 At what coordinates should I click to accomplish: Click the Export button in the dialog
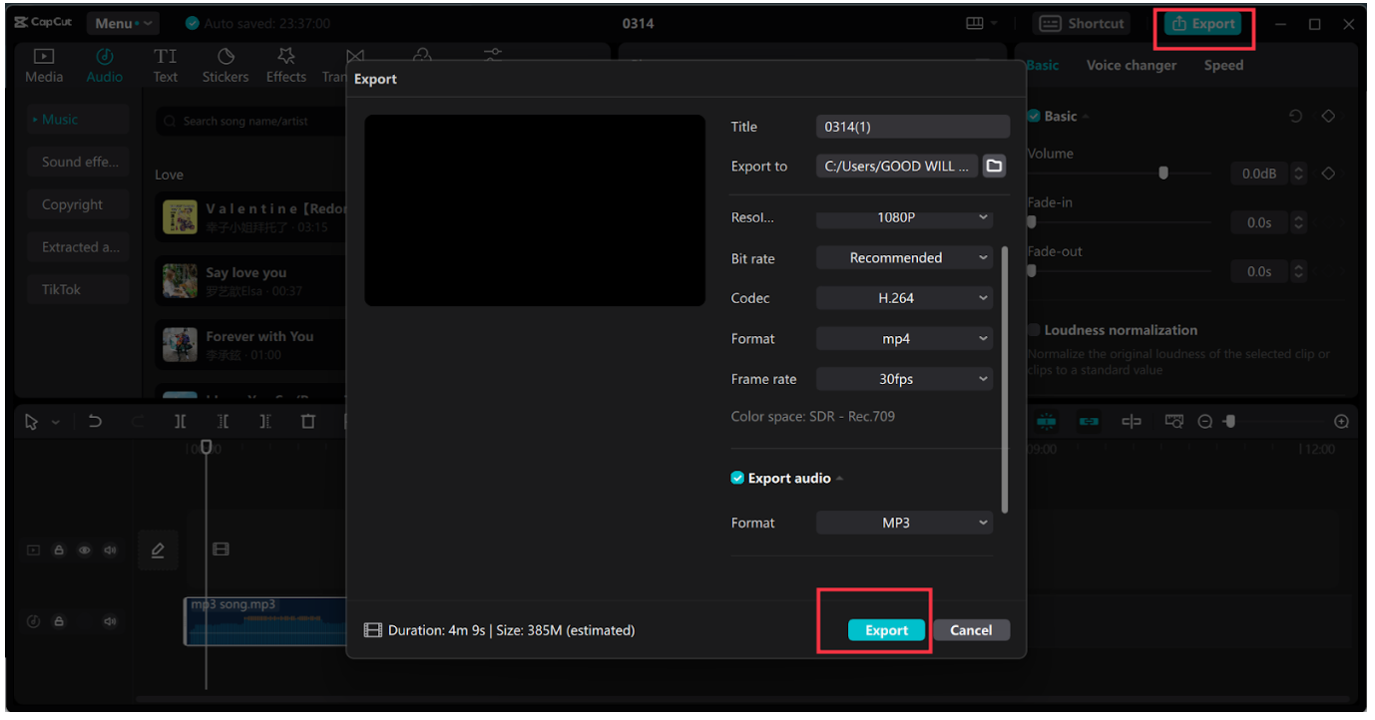point(884,629)
